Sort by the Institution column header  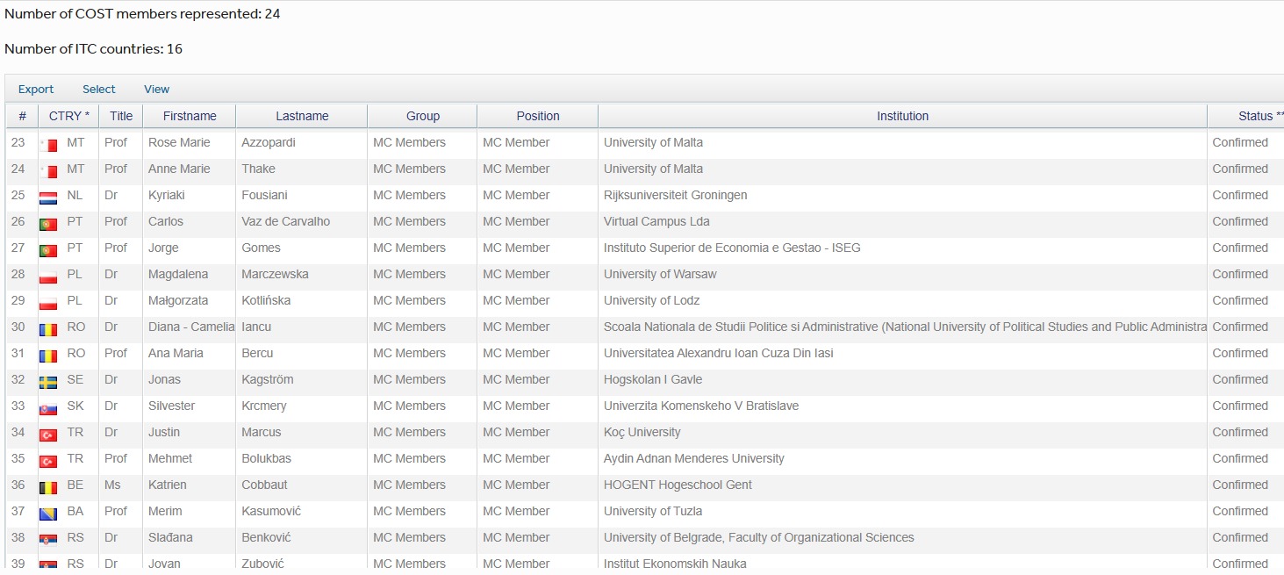pos(902,116)
